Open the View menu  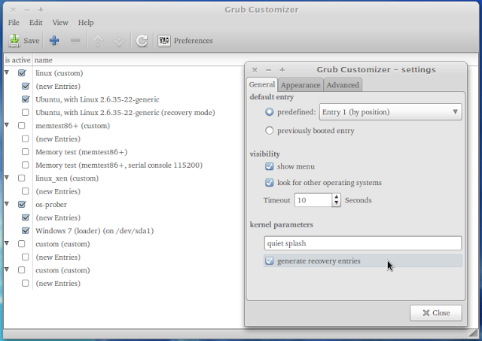click(x=60, y=23)
